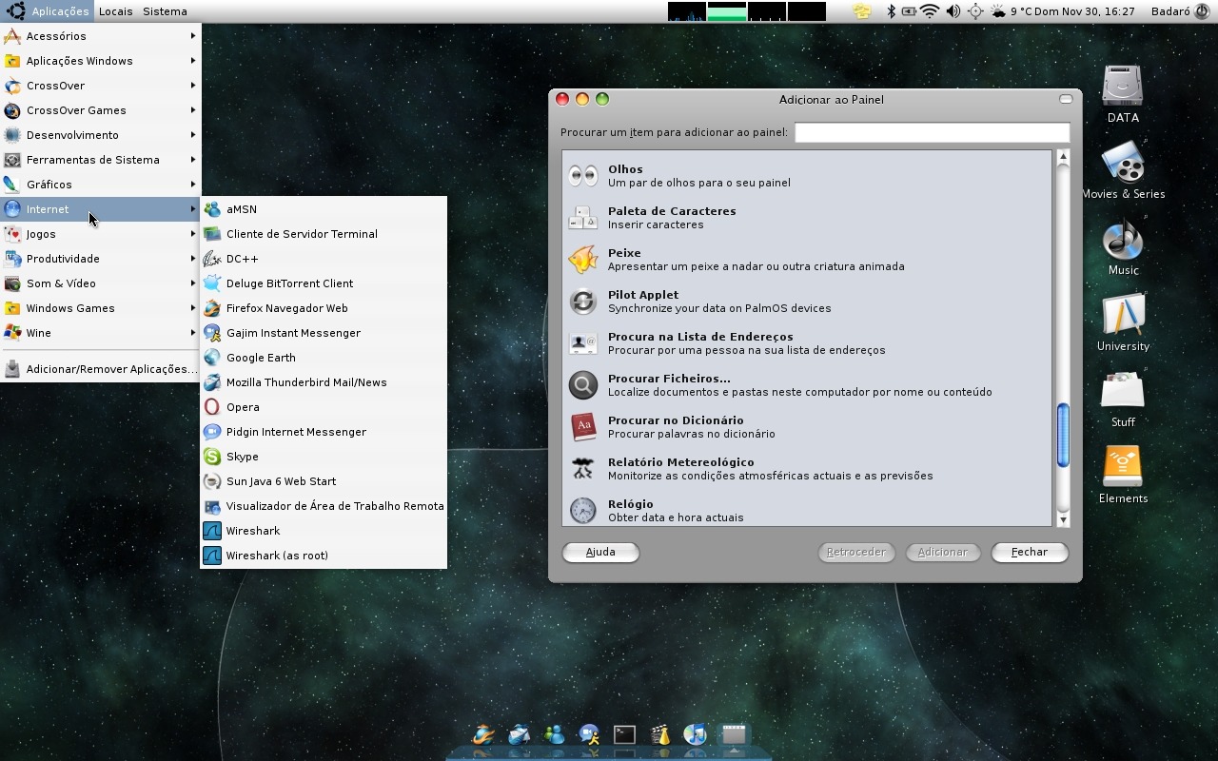
Task: Open the Music desktop folder
Action: (x=1123, y=247)
